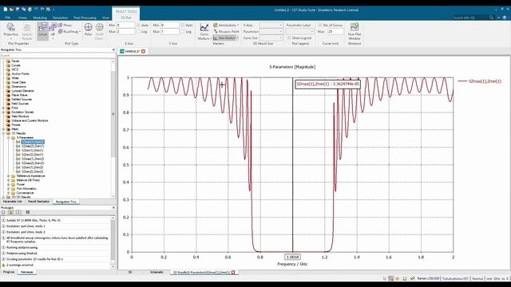Screen dimensions: 511x287
Task: Switch to the View ribbon tab
Action: coord(105,18)
